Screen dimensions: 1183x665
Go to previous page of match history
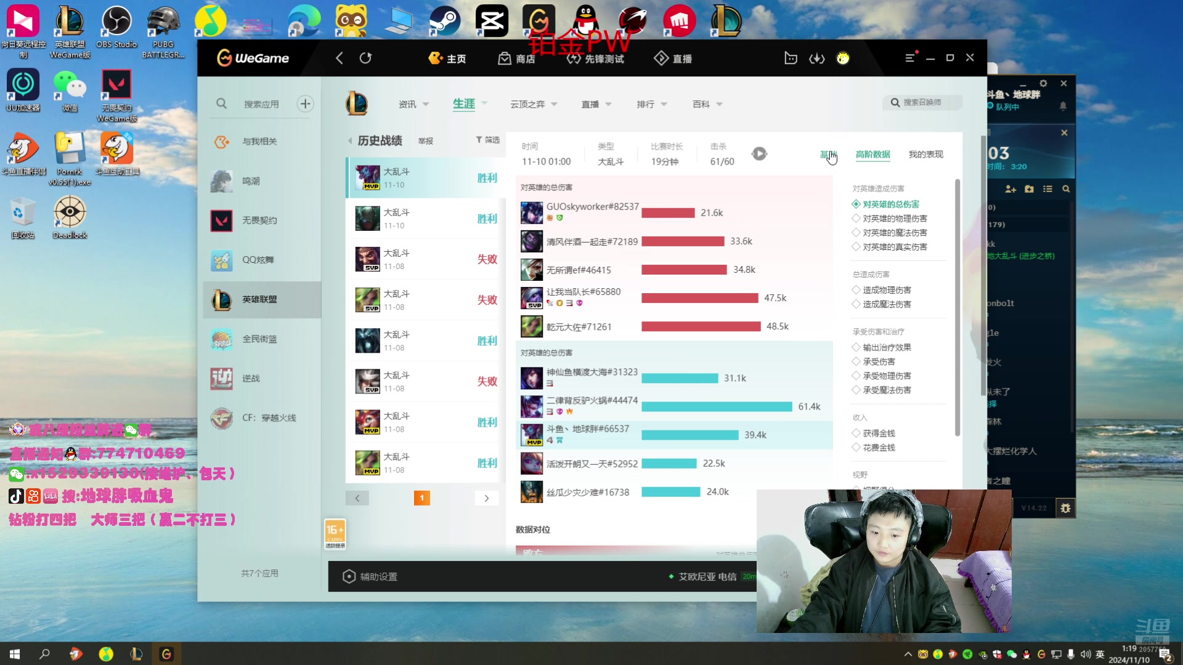coord(357,498)
